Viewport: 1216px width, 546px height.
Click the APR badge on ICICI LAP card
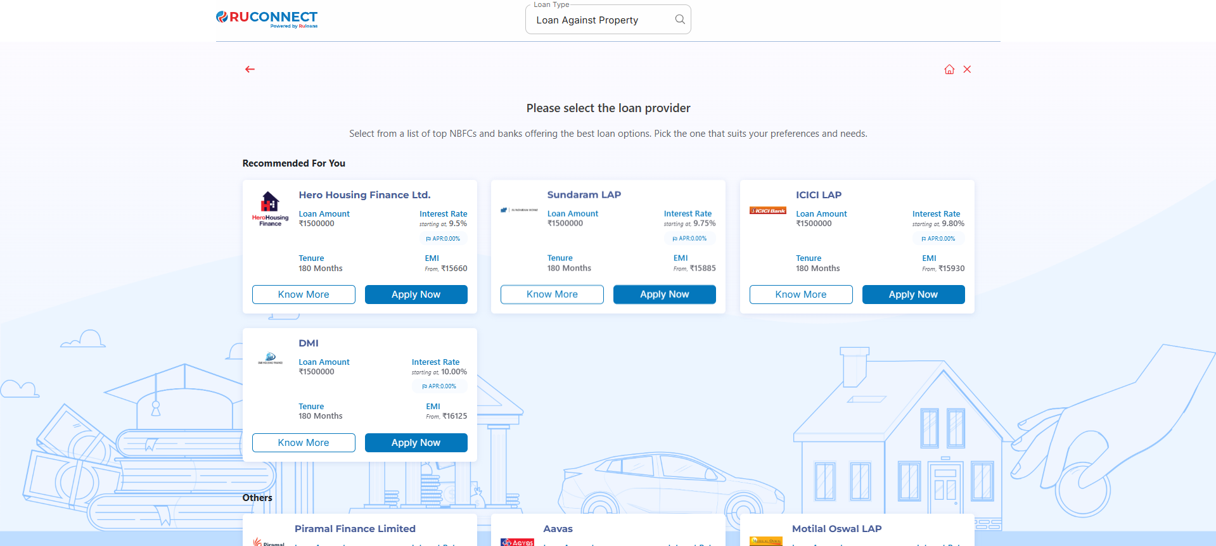938,239
